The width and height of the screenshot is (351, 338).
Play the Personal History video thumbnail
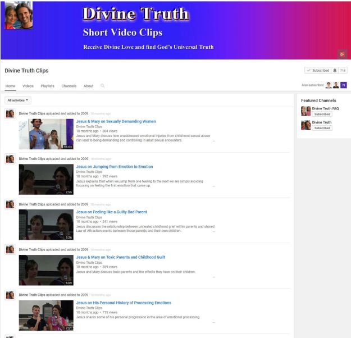click(x=46, y=316)
